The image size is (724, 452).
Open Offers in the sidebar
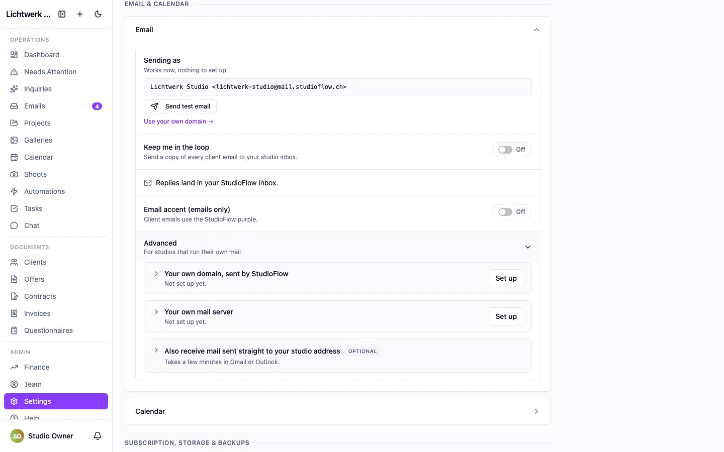(56, 279)
